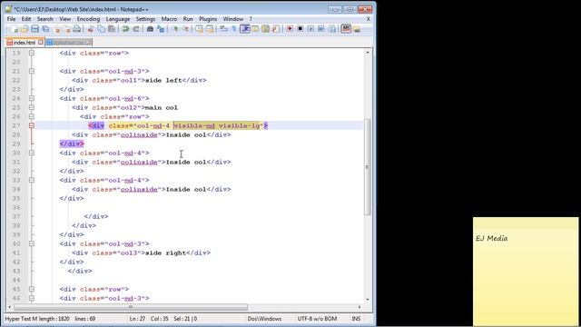Stop macro recording with the square icon
The image size is (581, 327).
point(300,29)
